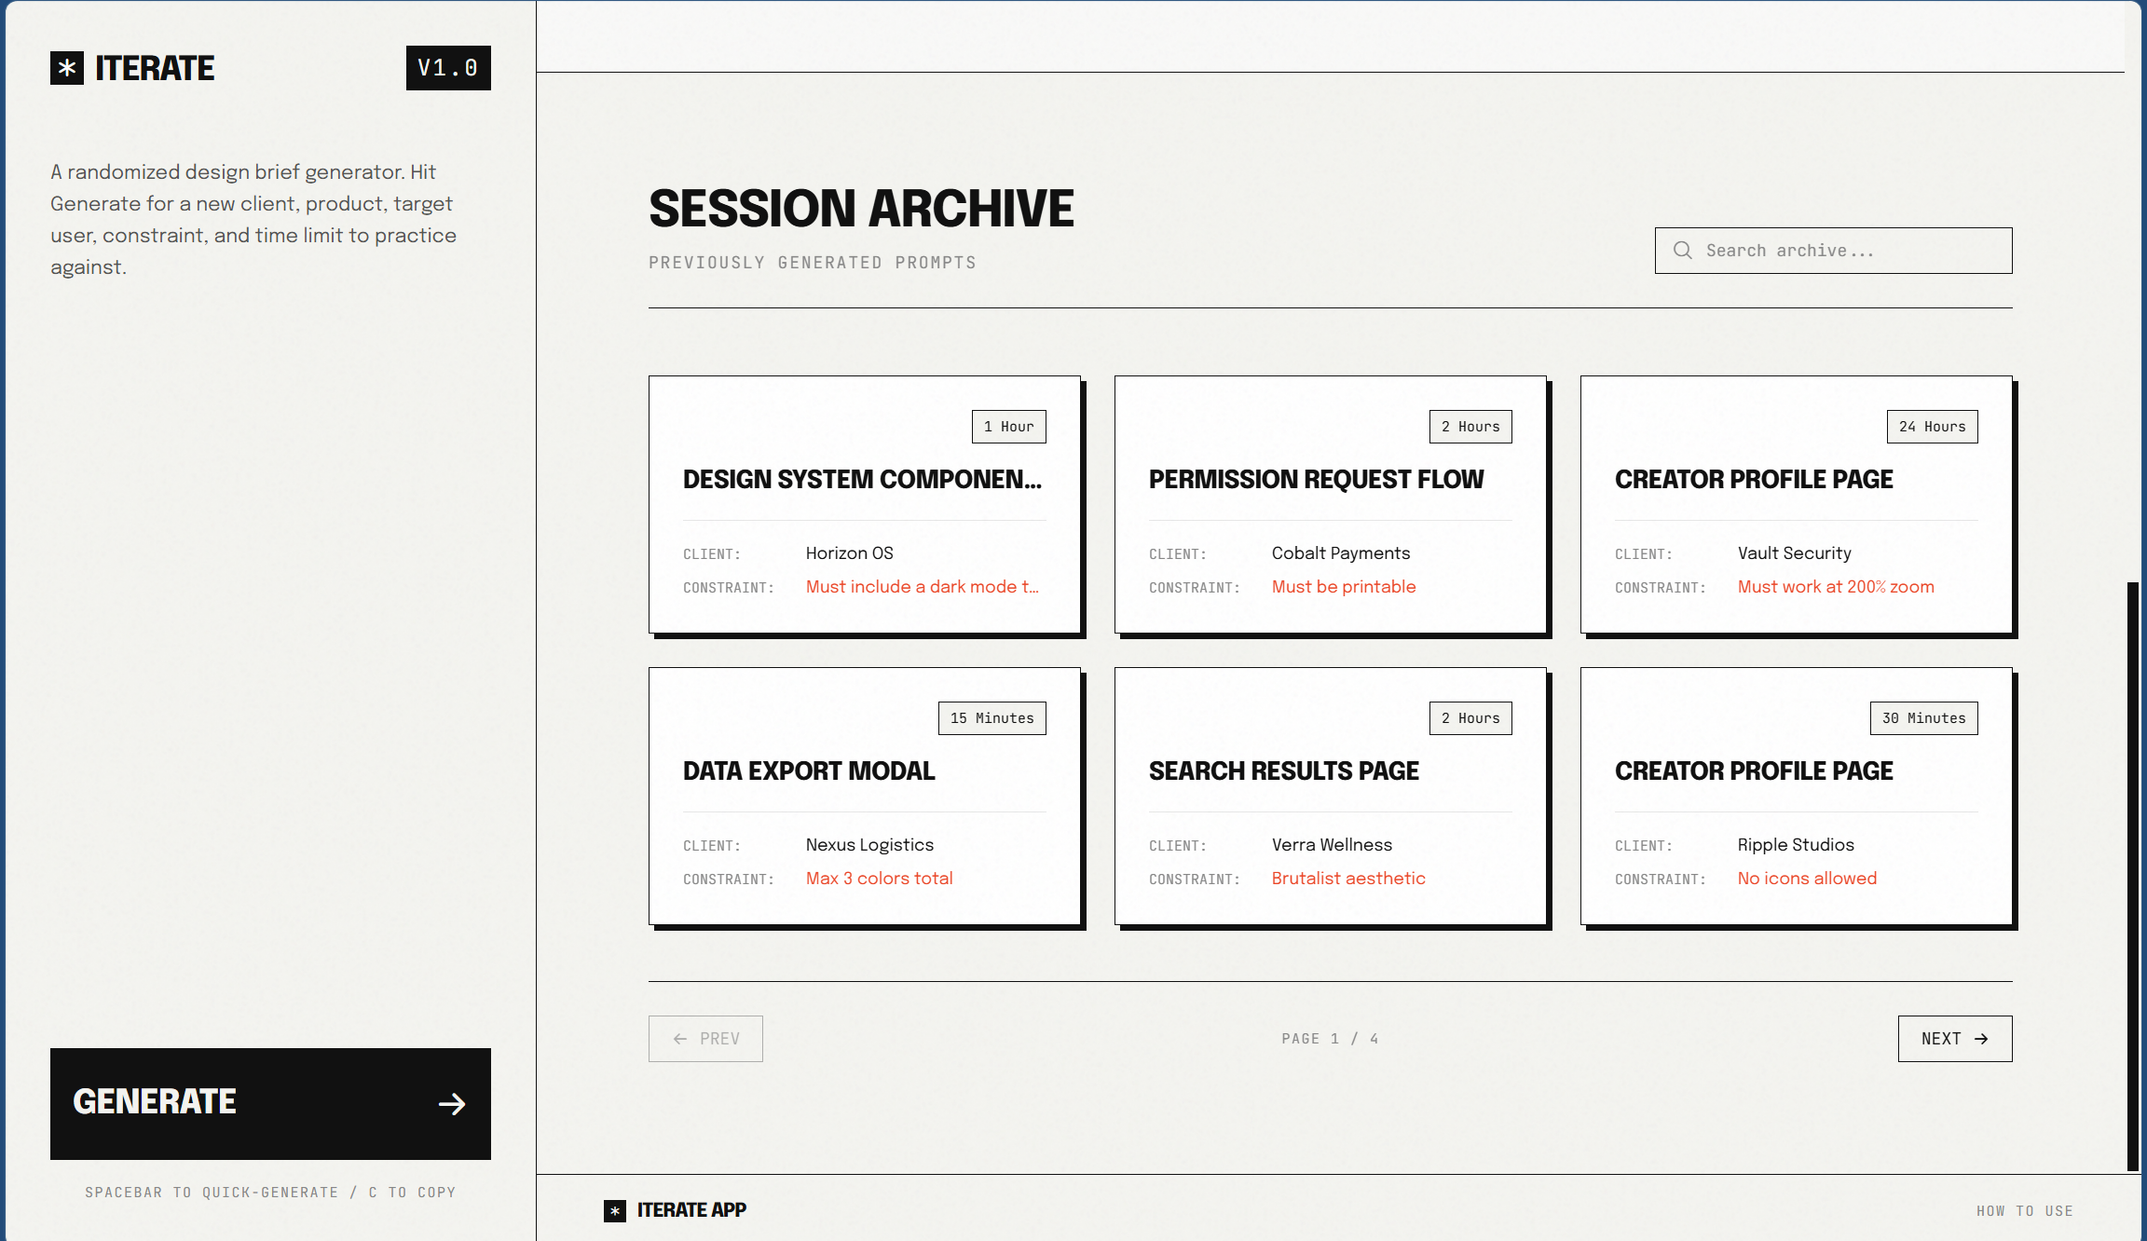Click the 1 Hour time badge
Screen dimensions: 2147x1241
(1008, 426)
